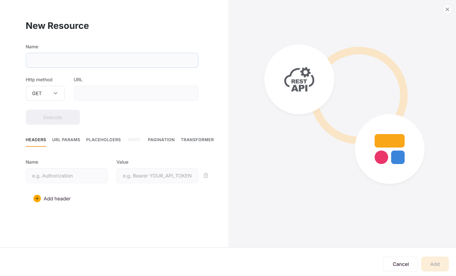
Task: Click the Add header text link
Action: 57,198
